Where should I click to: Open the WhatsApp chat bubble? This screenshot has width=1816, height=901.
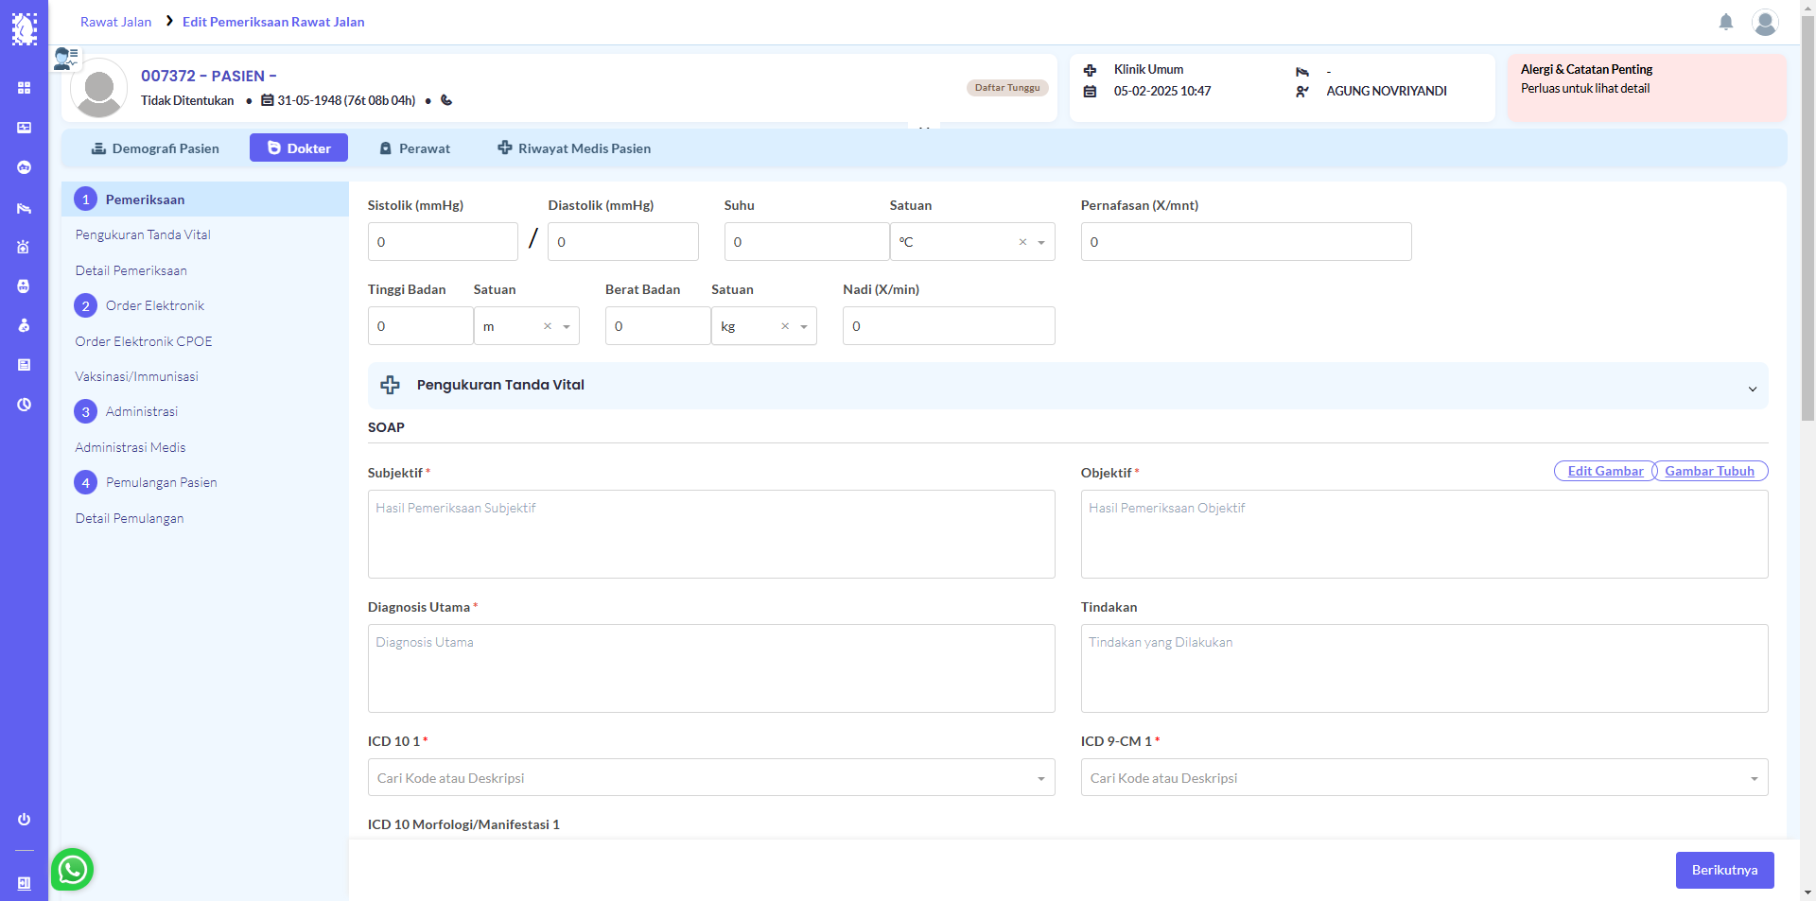tap(73, 869)
